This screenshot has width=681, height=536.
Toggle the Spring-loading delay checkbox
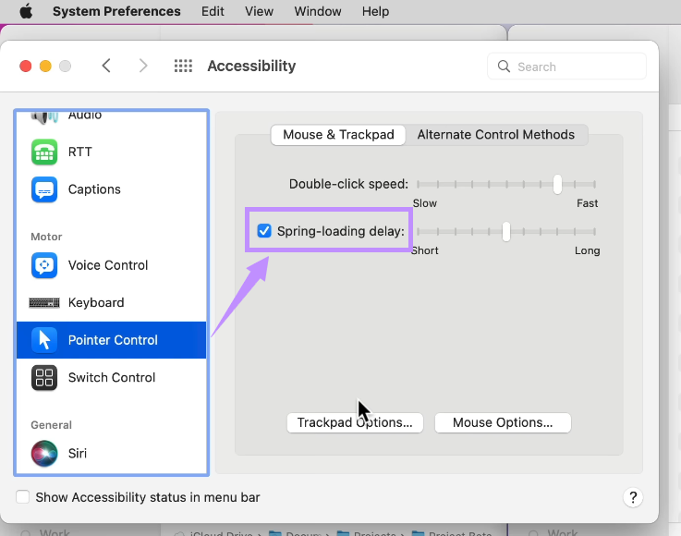coord(264,231)
